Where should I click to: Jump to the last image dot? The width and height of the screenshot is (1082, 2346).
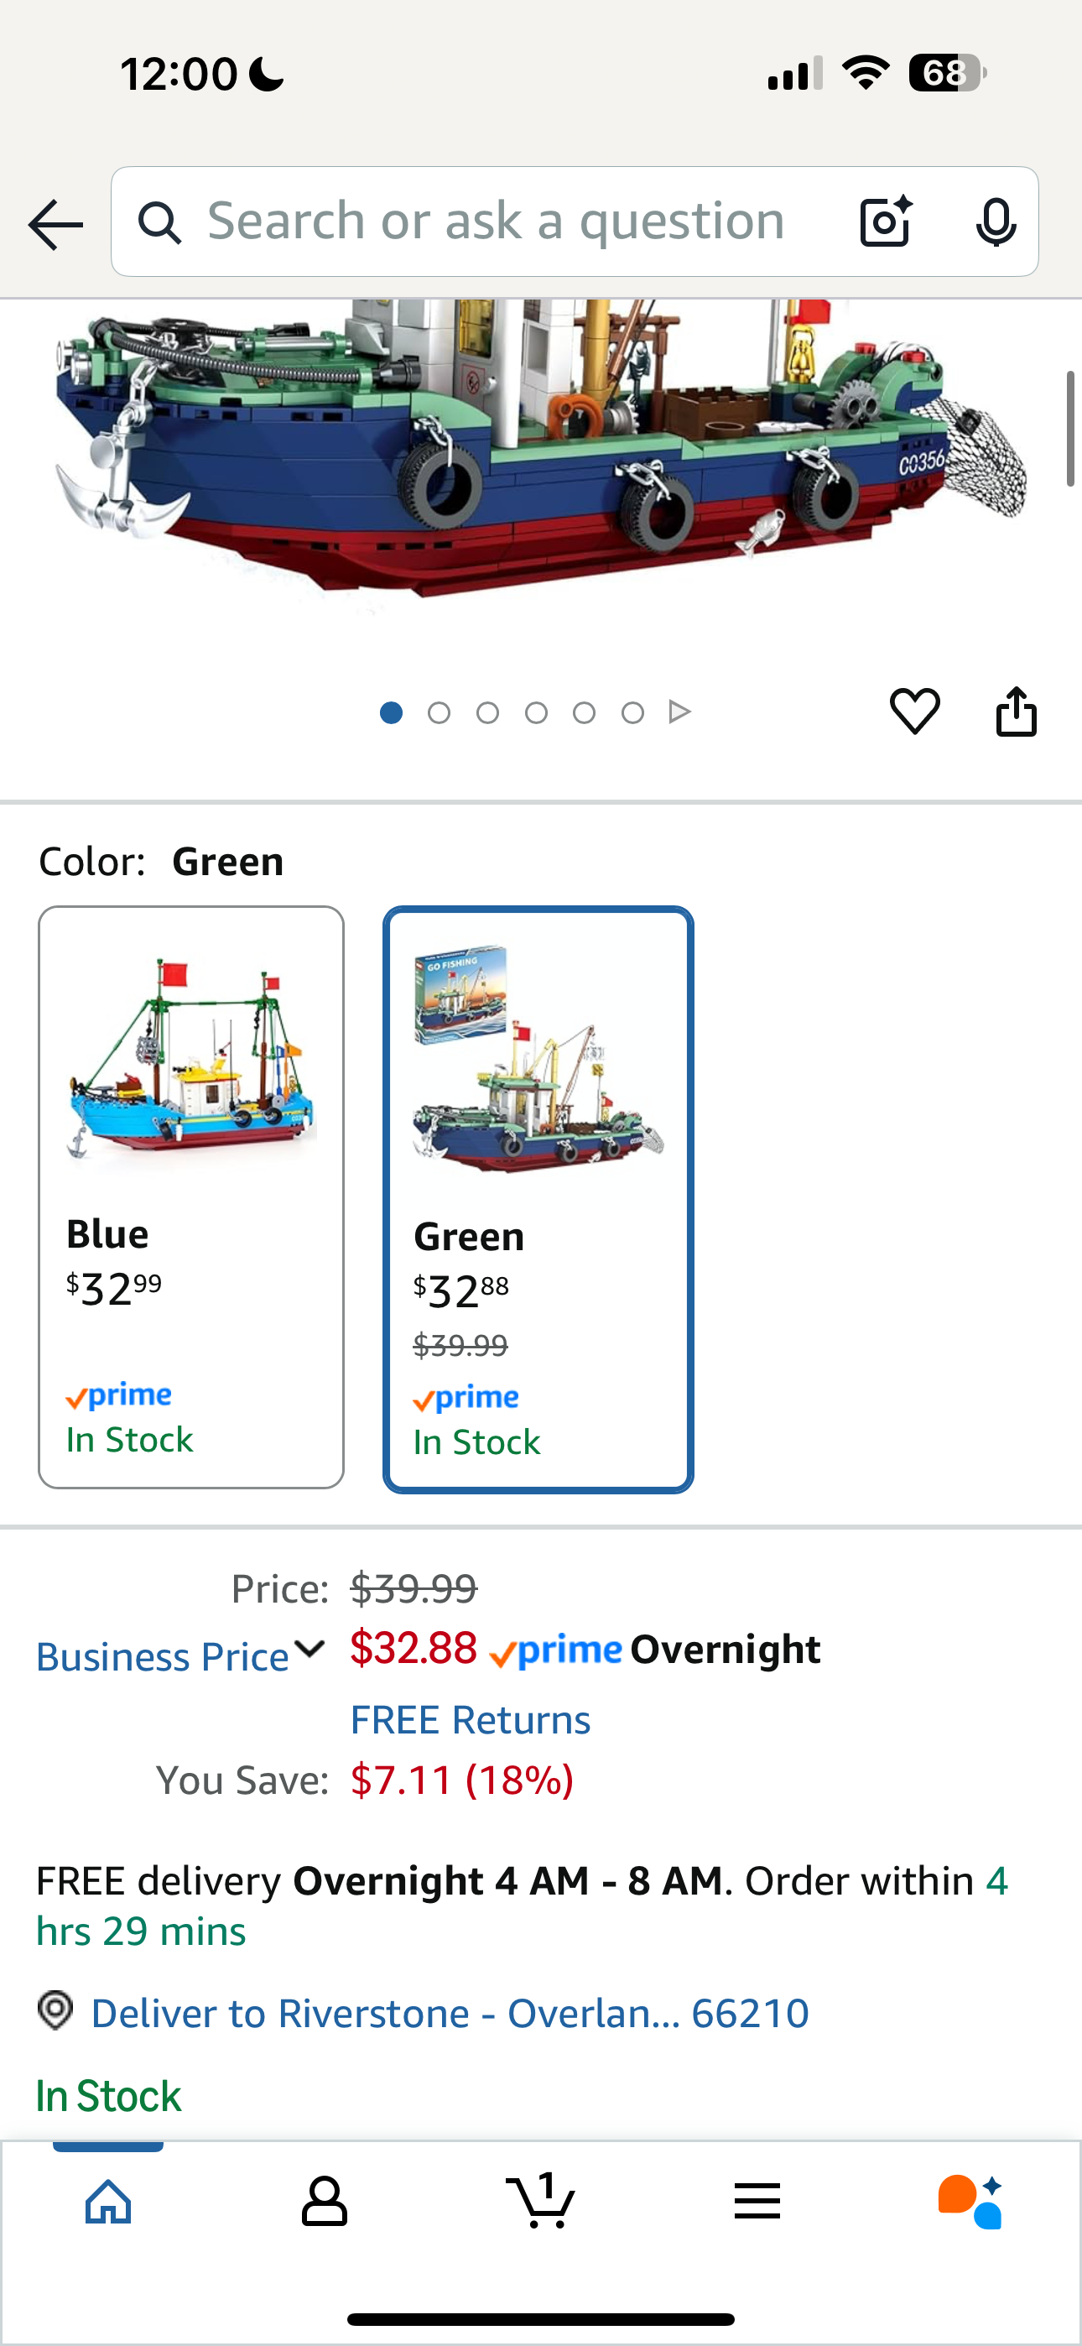(633, 712)
